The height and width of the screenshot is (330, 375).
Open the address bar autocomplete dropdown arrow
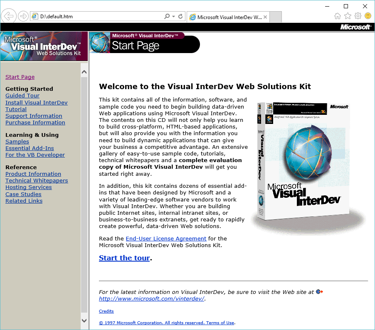coord(174,16)
